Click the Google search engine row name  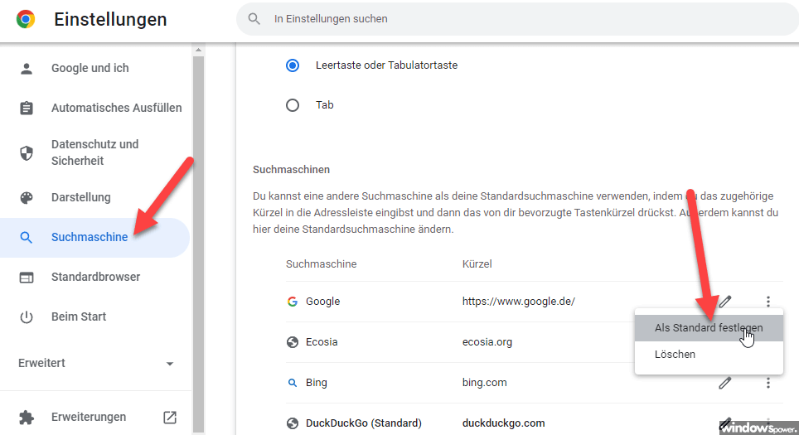(x=322, y=301)
